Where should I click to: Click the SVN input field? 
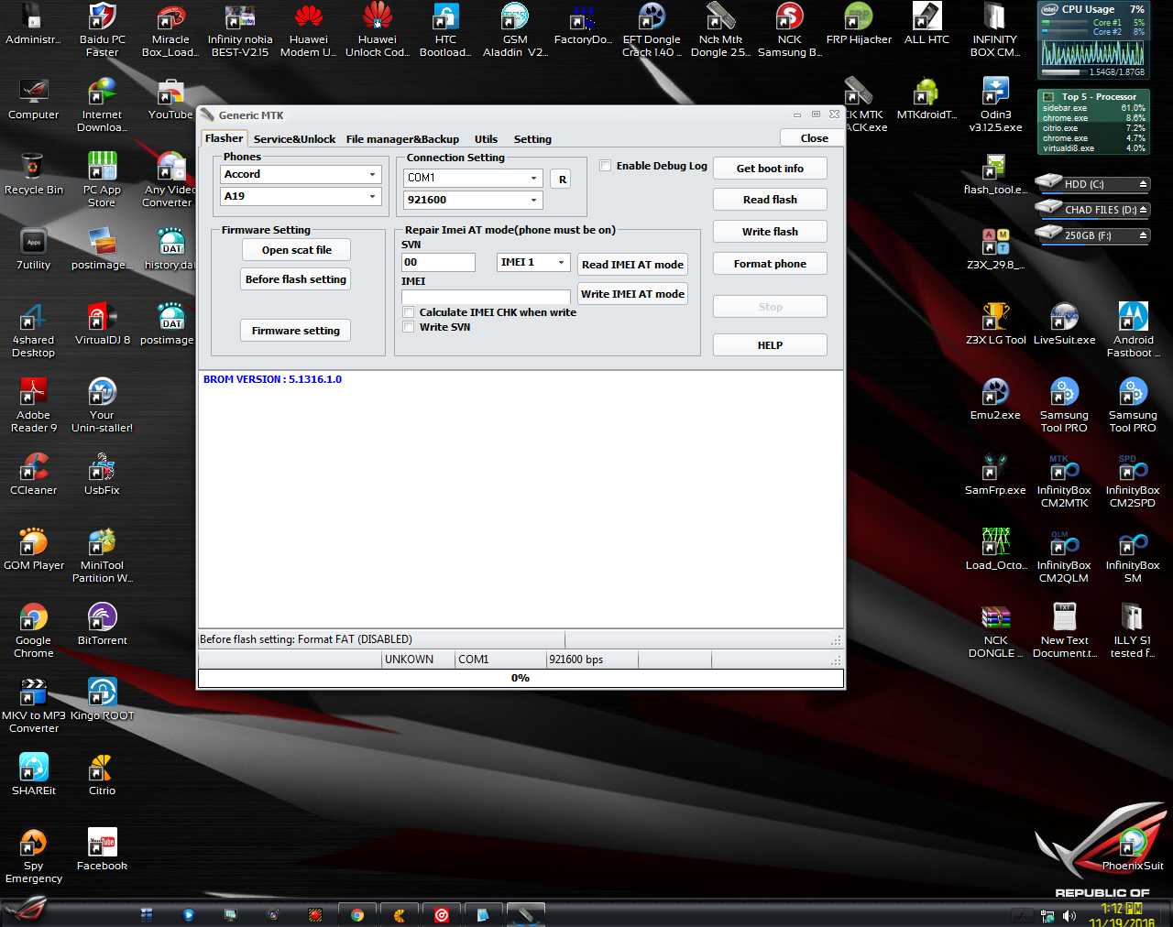(x=438, y=262)
